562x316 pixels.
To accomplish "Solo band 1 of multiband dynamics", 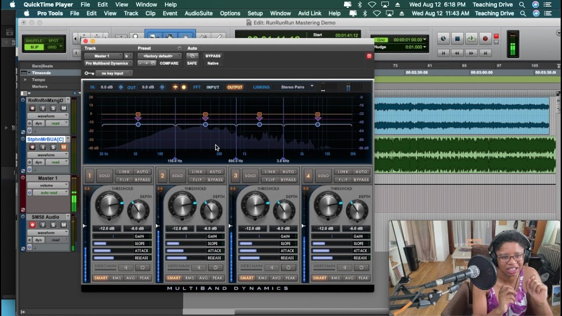I will tap(104, 176).
